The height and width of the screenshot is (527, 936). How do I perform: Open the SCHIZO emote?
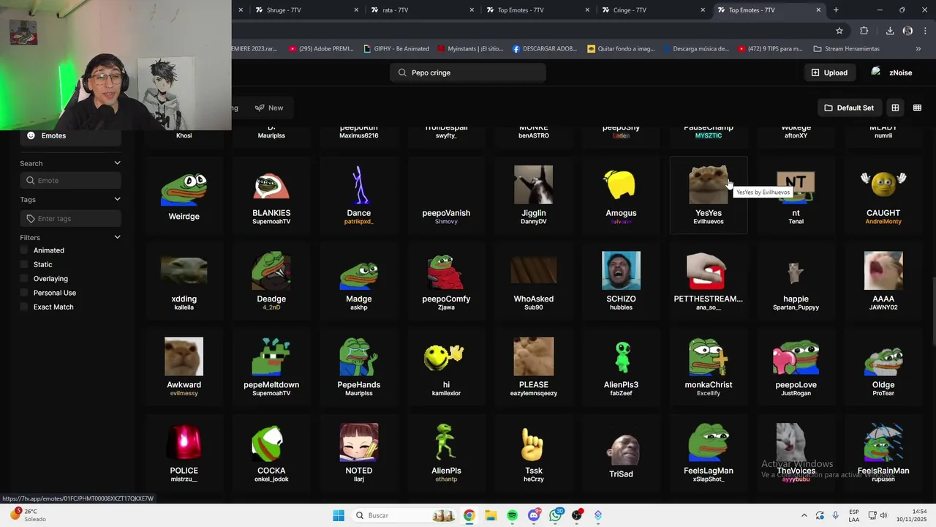tap(621, 280)
